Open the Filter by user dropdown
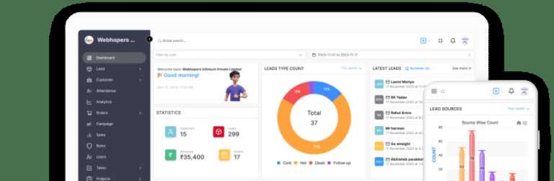The width and height of the screenshot is (554, 181). [230, 55]
